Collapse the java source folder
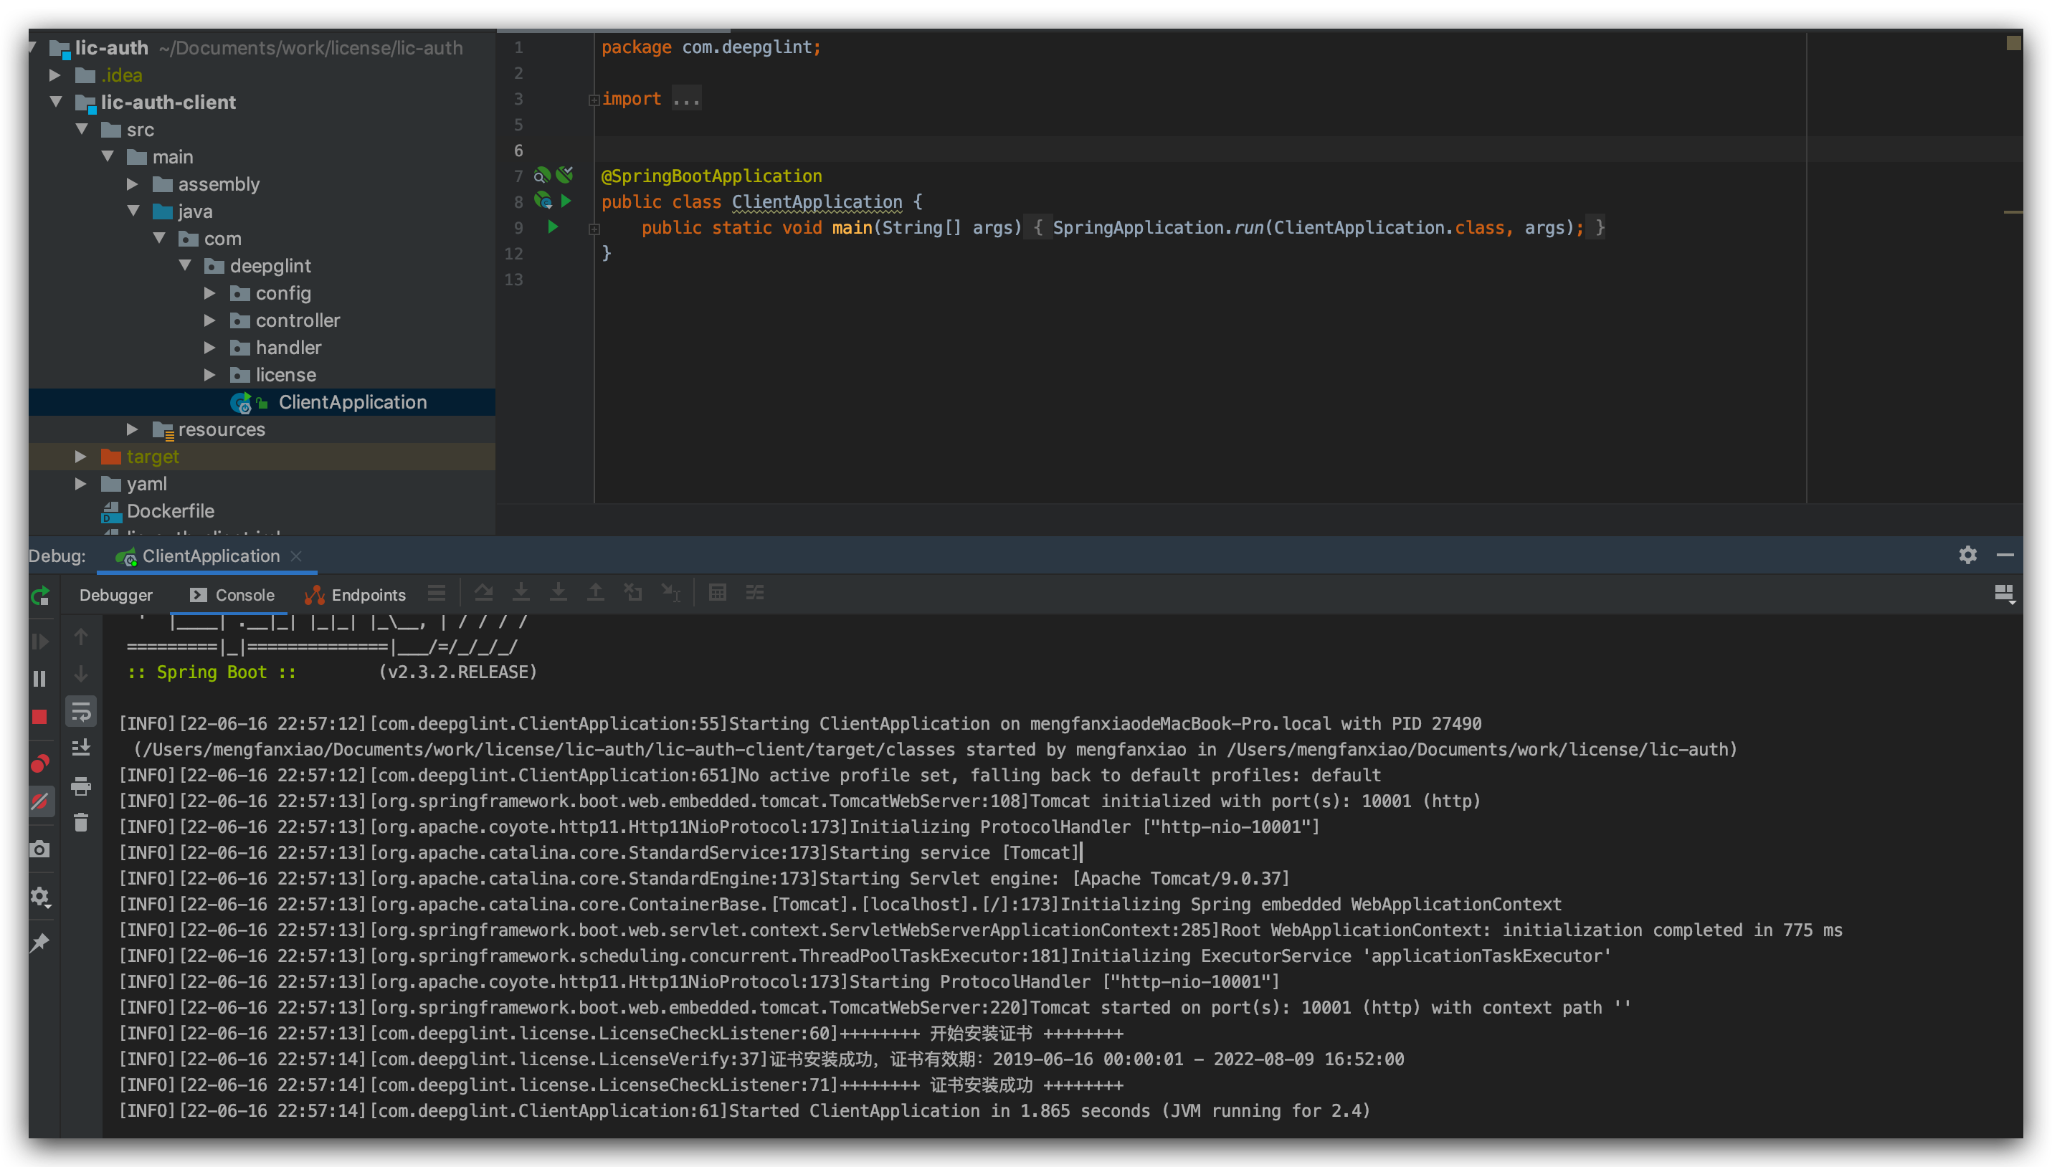2052x1167 pixels. 133,211
